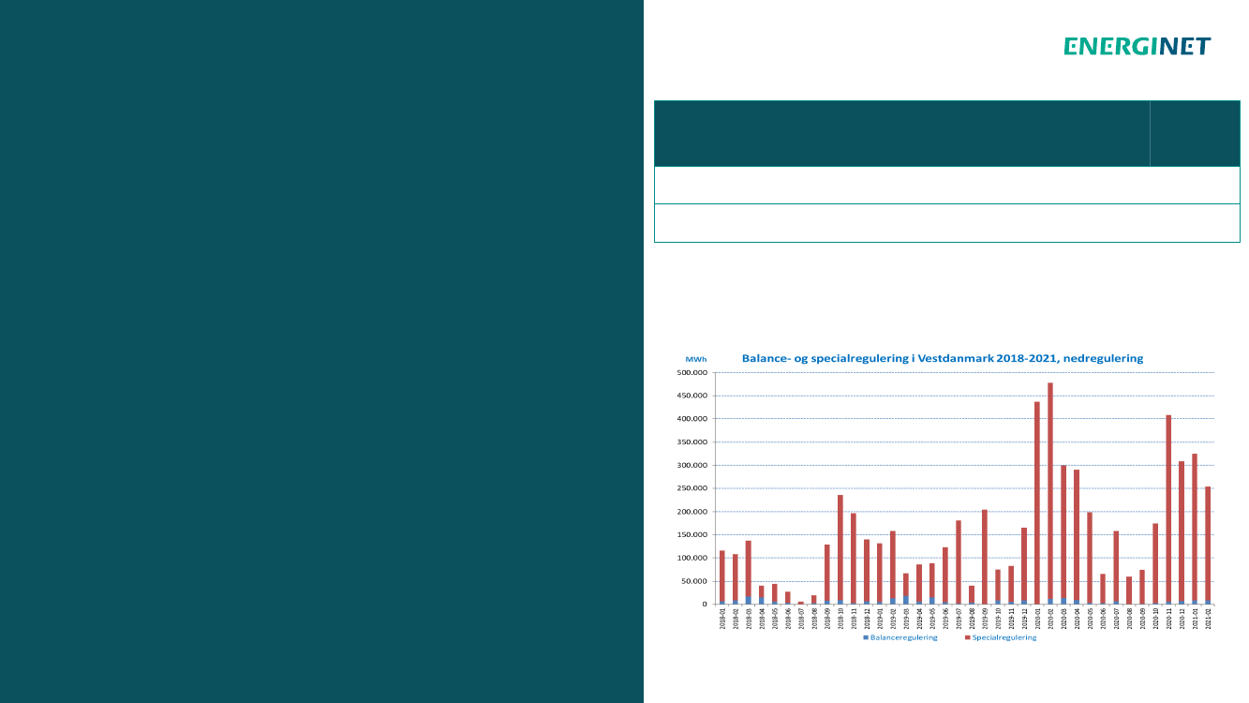Click the 500.000 y-axis label

(x=691, y=373)
